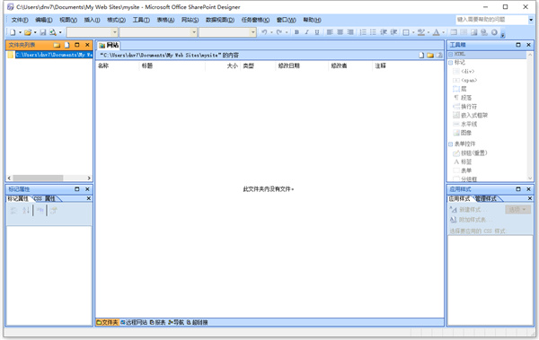Click the Undo arrow icon
539x340 pixels.
pos(264,32)
